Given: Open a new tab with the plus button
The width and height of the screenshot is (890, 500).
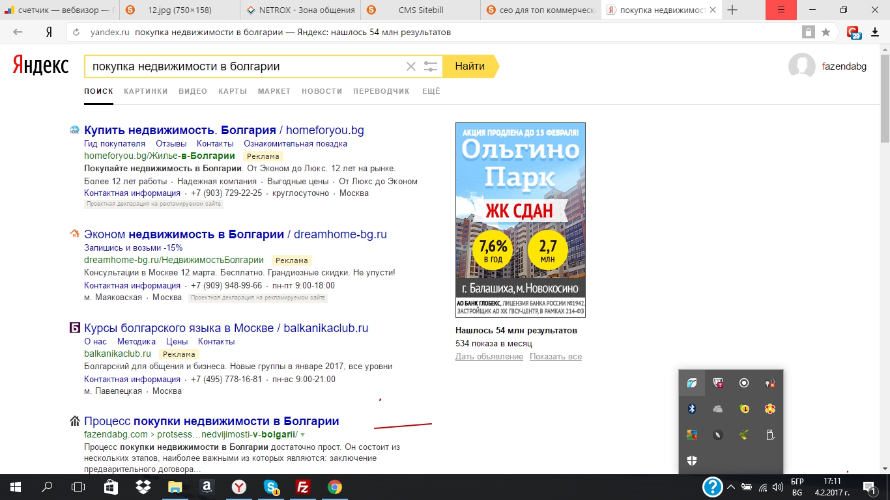Looking at the screenshot, I should click(x=733, y=10).
